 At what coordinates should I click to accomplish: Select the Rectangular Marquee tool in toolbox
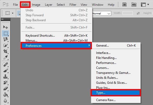click(x=5, y=33)
